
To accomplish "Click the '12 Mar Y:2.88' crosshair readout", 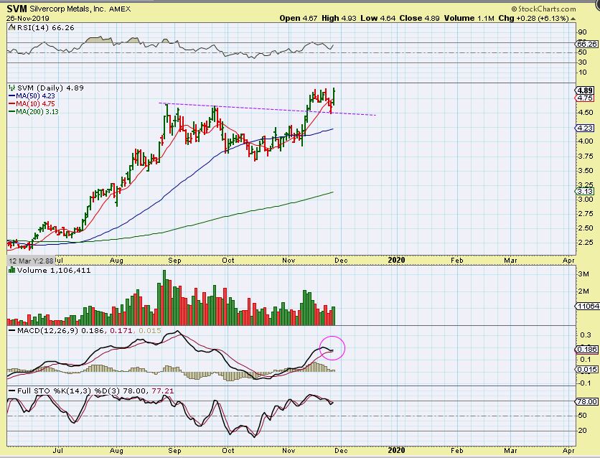I will [31, 261].
